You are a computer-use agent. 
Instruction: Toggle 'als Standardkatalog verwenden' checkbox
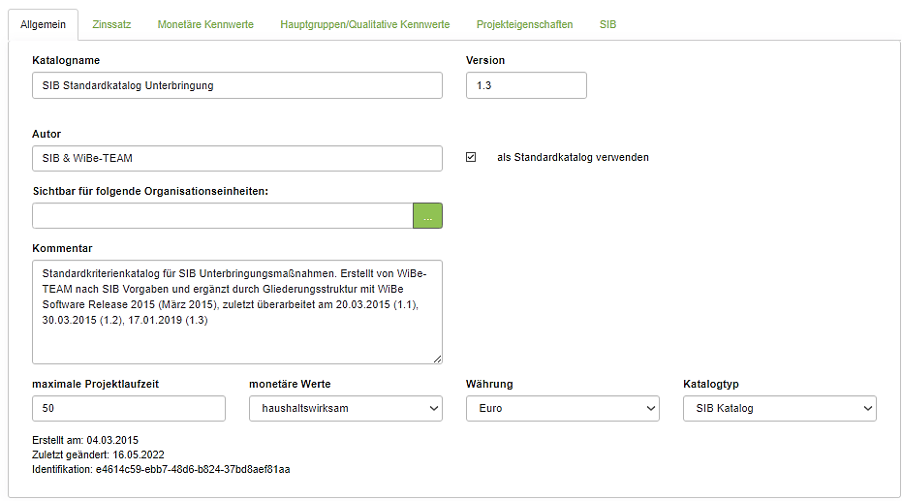click(471, 157)
